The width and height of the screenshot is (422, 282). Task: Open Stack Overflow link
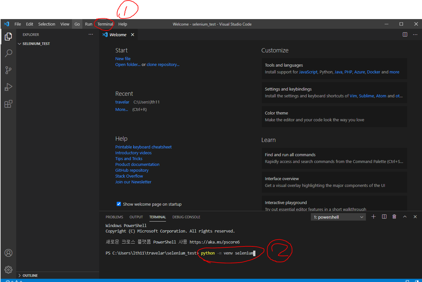[129, 176]
